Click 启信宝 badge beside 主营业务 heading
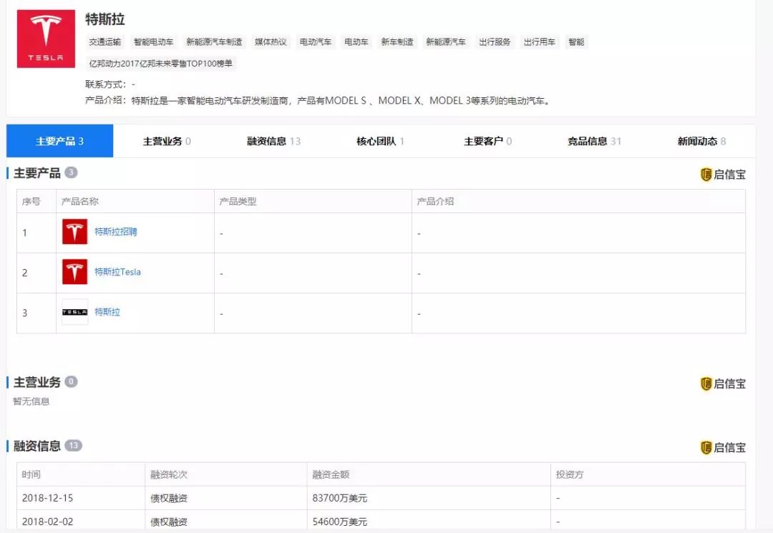 click(x=723, y=383)
